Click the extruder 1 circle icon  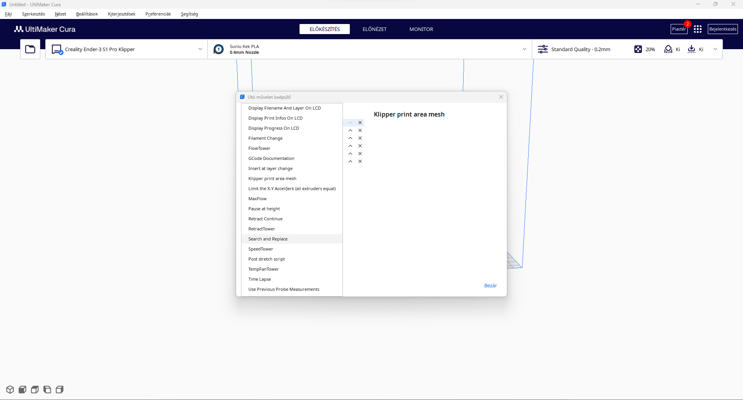tap(219, 49)
